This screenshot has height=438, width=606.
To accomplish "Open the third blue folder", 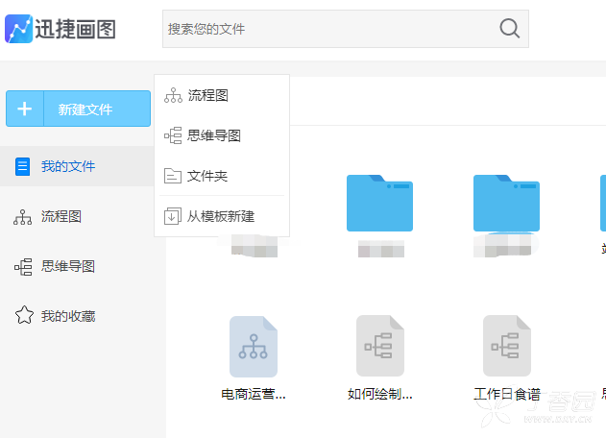I will tap(506, 203).
